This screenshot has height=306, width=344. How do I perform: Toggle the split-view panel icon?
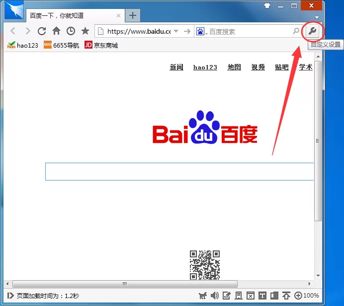click(274, 296)
